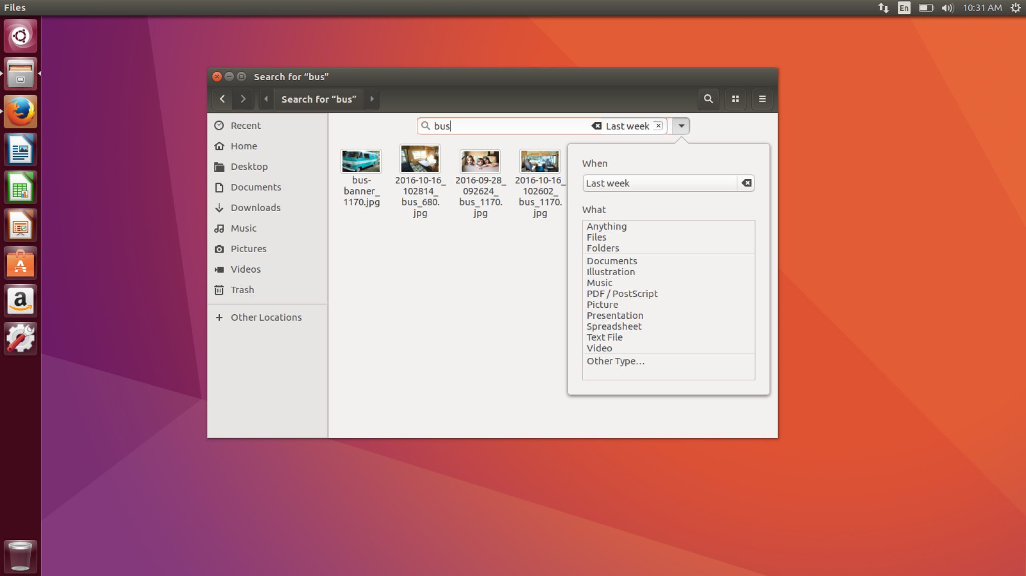The image size is (1026, 576).
Task: Open LibreOffice Writer from the dock
Action: pyautogui.click(x=21, y=149)
